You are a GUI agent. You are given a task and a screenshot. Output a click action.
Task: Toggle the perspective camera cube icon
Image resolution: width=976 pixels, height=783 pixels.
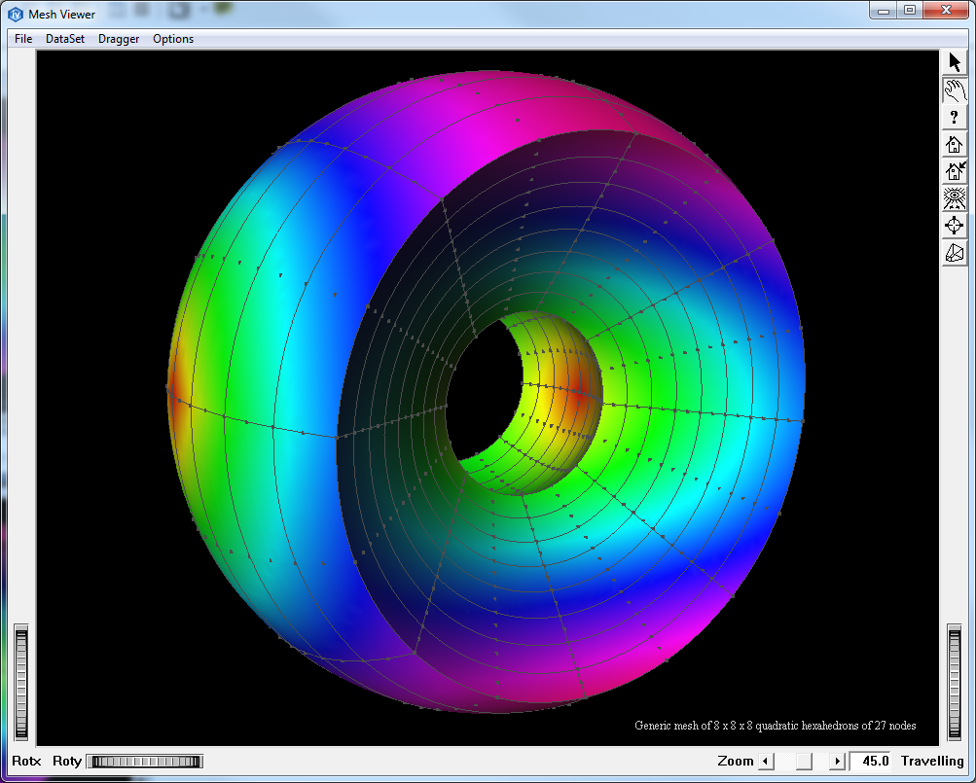point(955,253)
